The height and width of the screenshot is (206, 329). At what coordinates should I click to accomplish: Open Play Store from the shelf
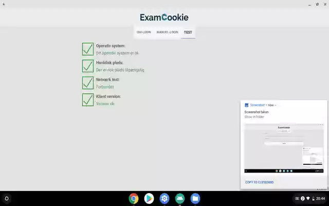[149, 198]
